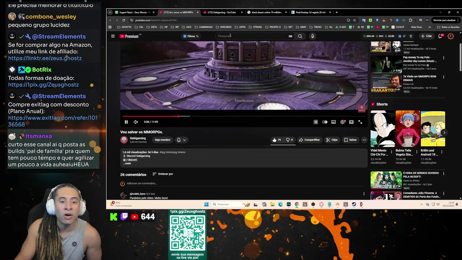
Task: Go to YouTube Premium home logo
Action: coord(129,36)
